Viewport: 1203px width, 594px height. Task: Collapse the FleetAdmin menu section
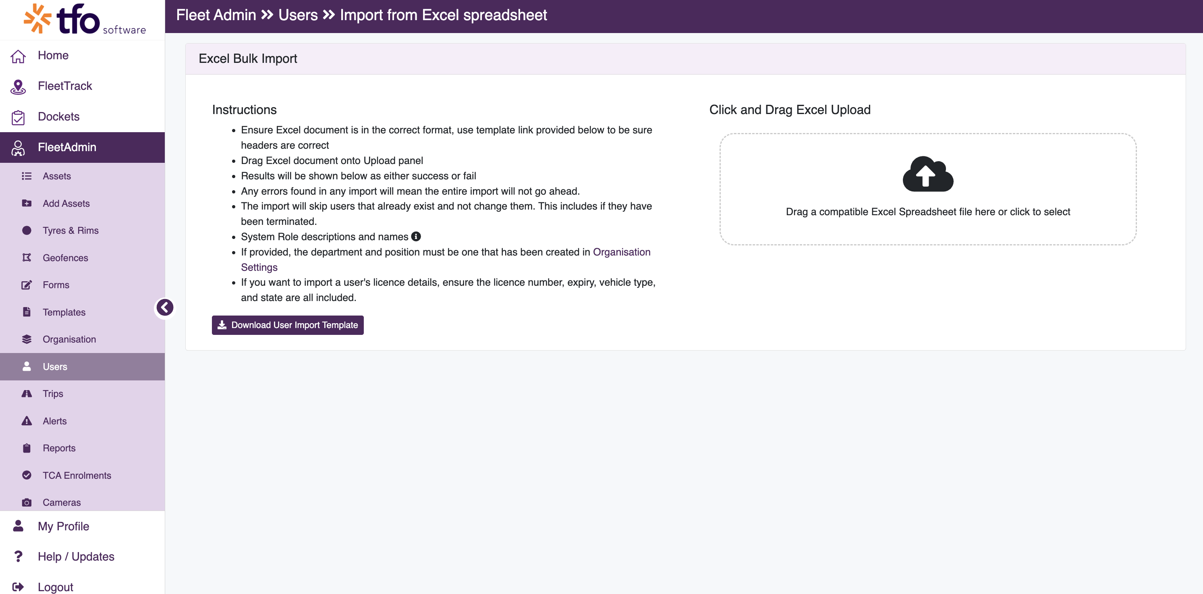tap(83, 147)
